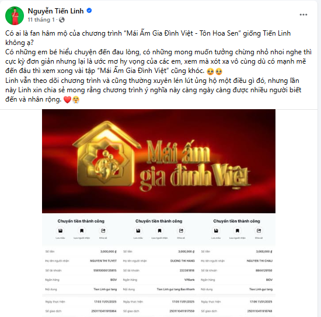Click save-template icon in middle transfer receipt
The image size is (321, 317).
[x=138, y=231]
